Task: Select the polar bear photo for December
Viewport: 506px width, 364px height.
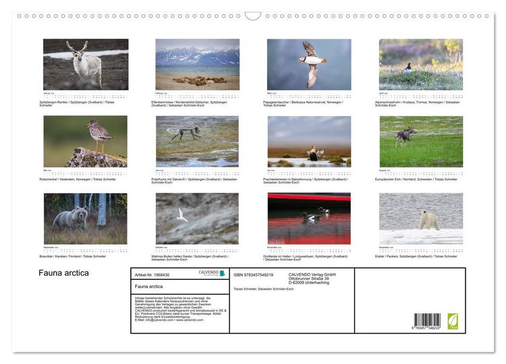Action: [x=421, y=218]
